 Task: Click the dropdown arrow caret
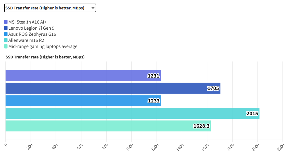click(93, 8)
